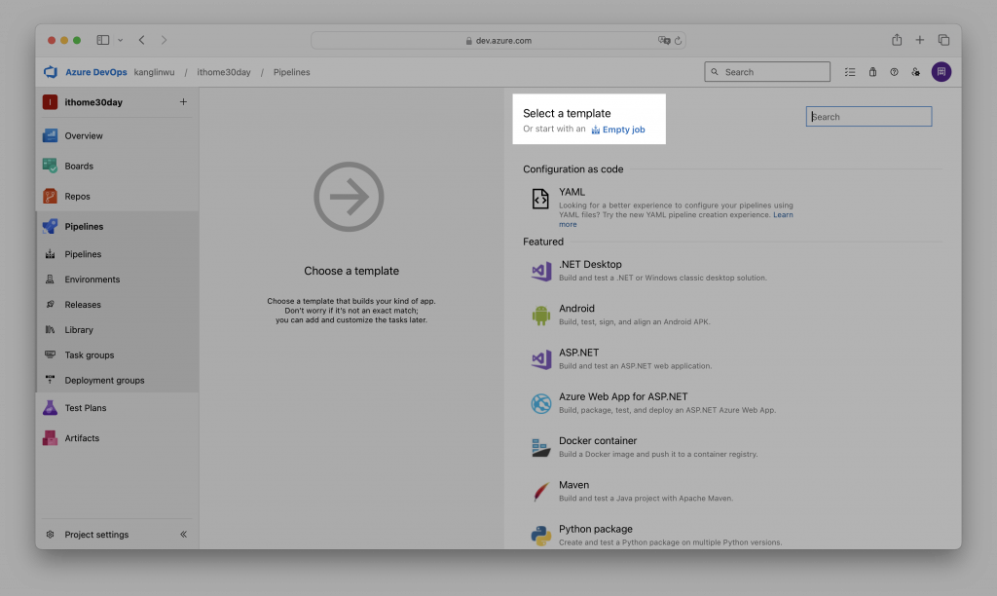Open the Help question mark icon

click(x=894, y=72)
